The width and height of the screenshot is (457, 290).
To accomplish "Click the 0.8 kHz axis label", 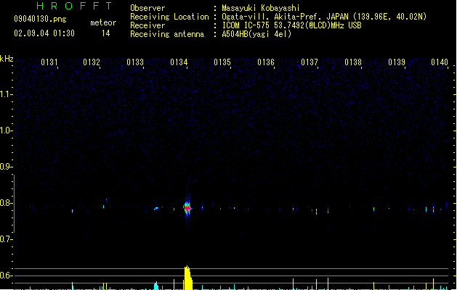I will point(7,203).
